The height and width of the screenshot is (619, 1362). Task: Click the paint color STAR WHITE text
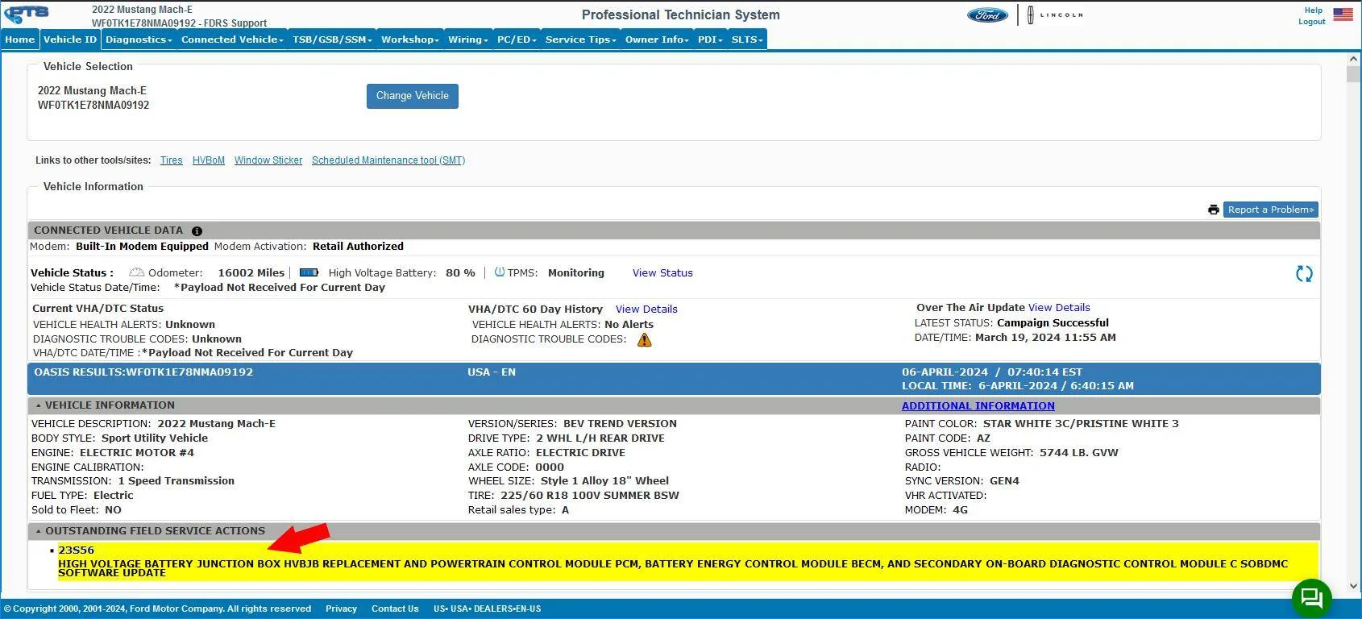(x=1081, y=424)
